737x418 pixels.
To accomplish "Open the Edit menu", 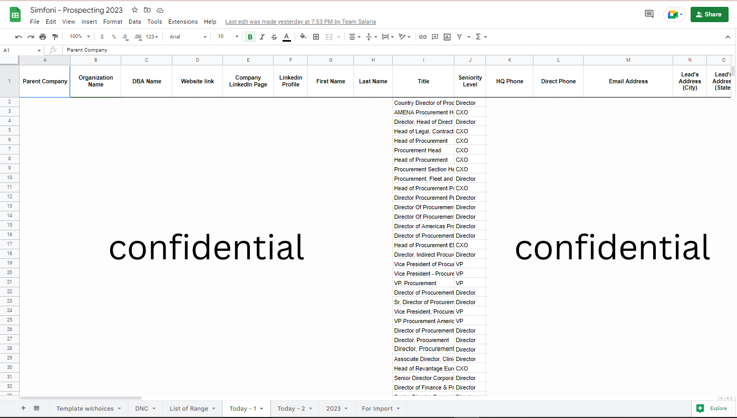I will point(51,22).
